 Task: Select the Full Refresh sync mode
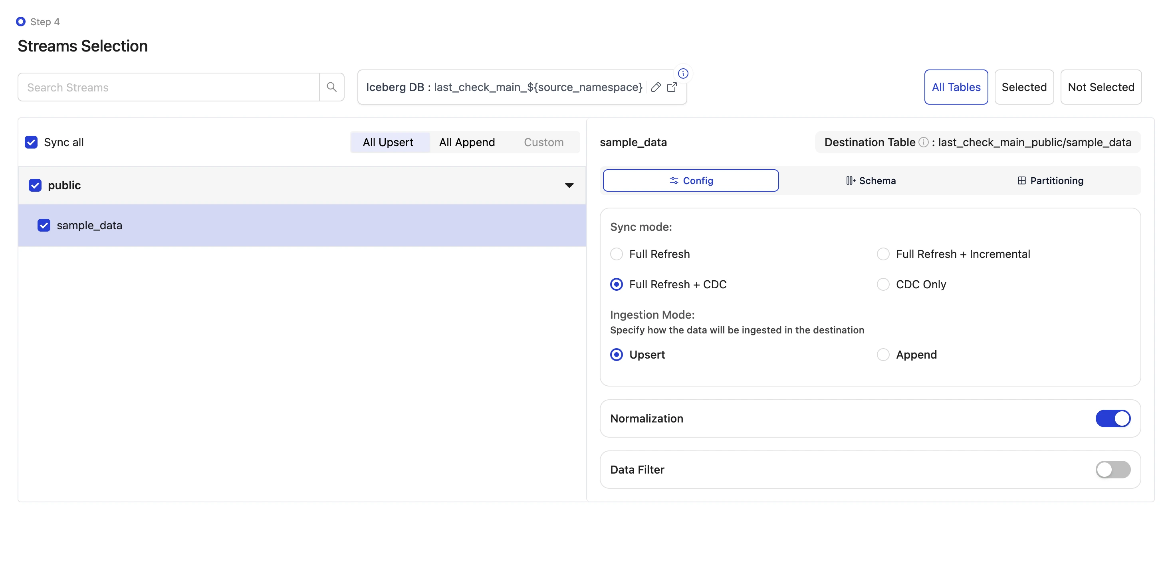(616, 254)
